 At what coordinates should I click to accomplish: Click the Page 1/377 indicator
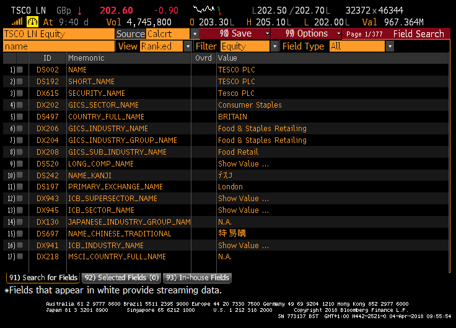(x=364, y=34)
